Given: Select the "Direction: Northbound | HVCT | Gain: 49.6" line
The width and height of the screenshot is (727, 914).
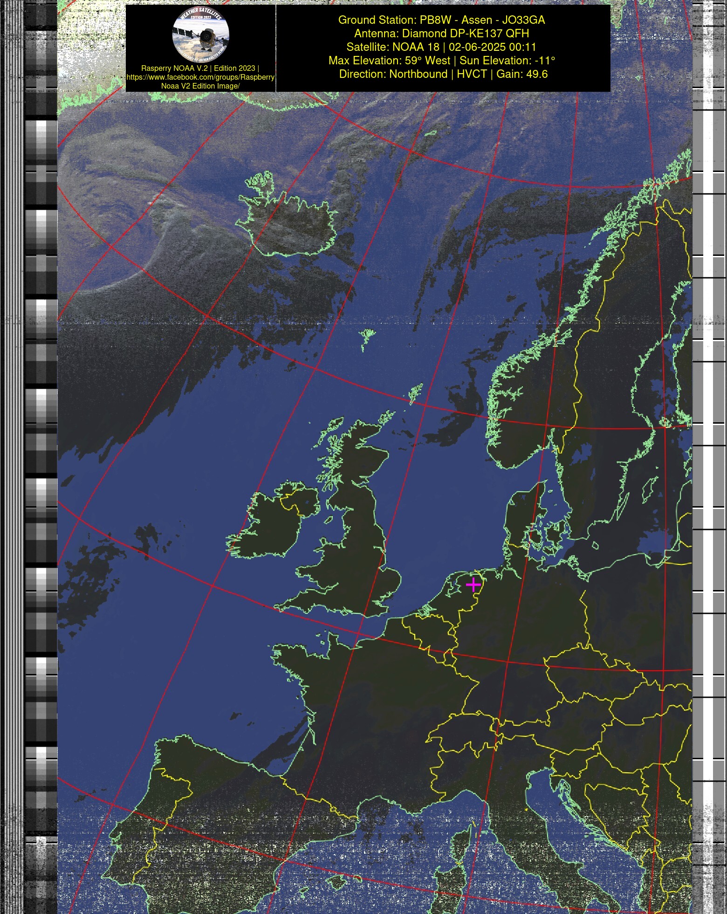Looking at the screenshot, I should (443, 74).
